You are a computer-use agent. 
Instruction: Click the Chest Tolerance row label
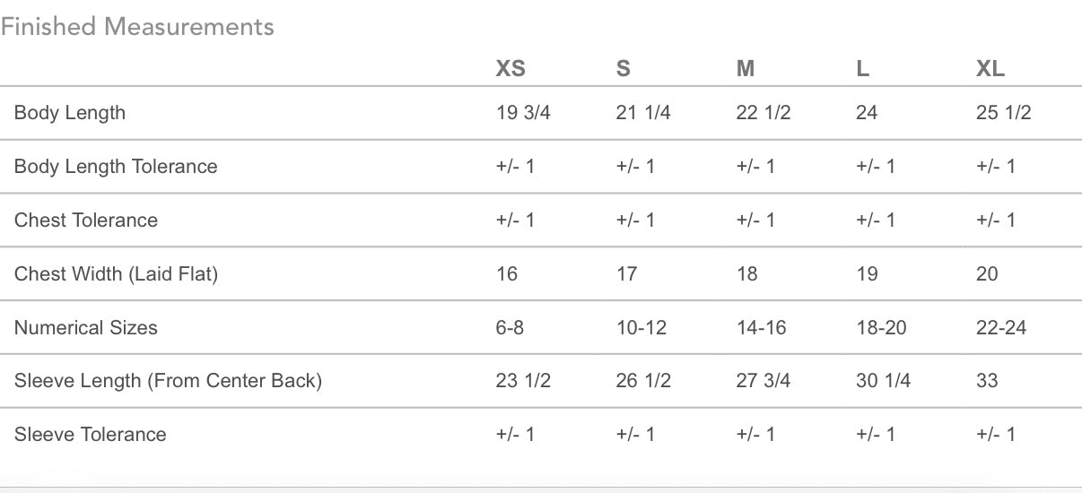[x=86, y=221]
